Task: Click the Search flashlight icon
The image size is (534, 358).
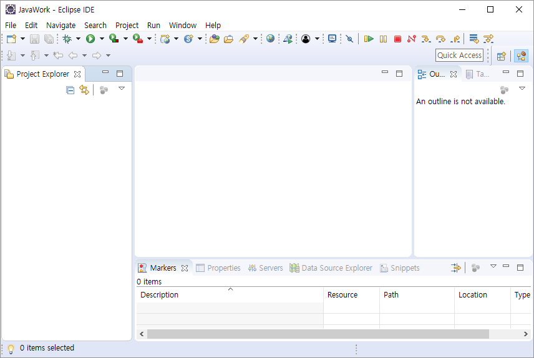Action: click(243, 39)
